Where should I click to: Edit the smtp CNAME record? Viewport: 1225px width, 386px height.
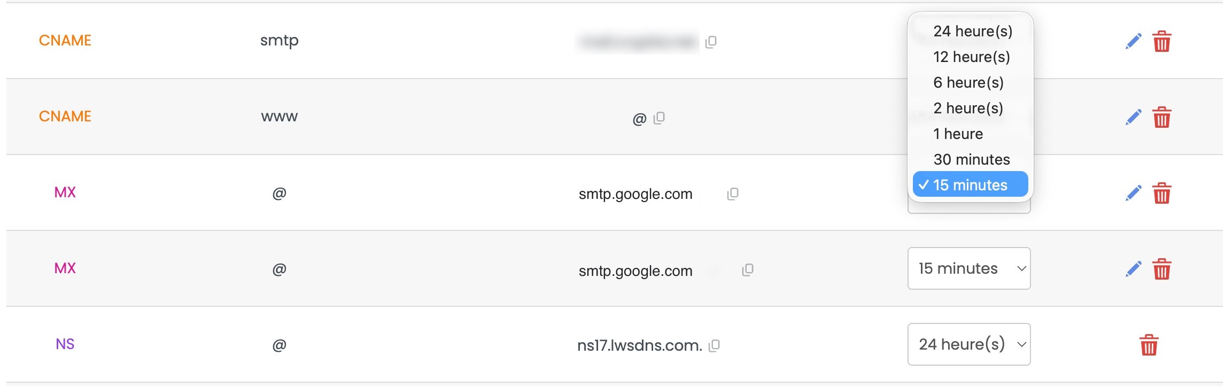1133,40
